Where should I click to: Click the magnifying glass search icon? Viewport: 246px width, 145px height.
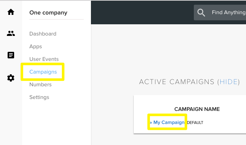click(x=201, y=13)
